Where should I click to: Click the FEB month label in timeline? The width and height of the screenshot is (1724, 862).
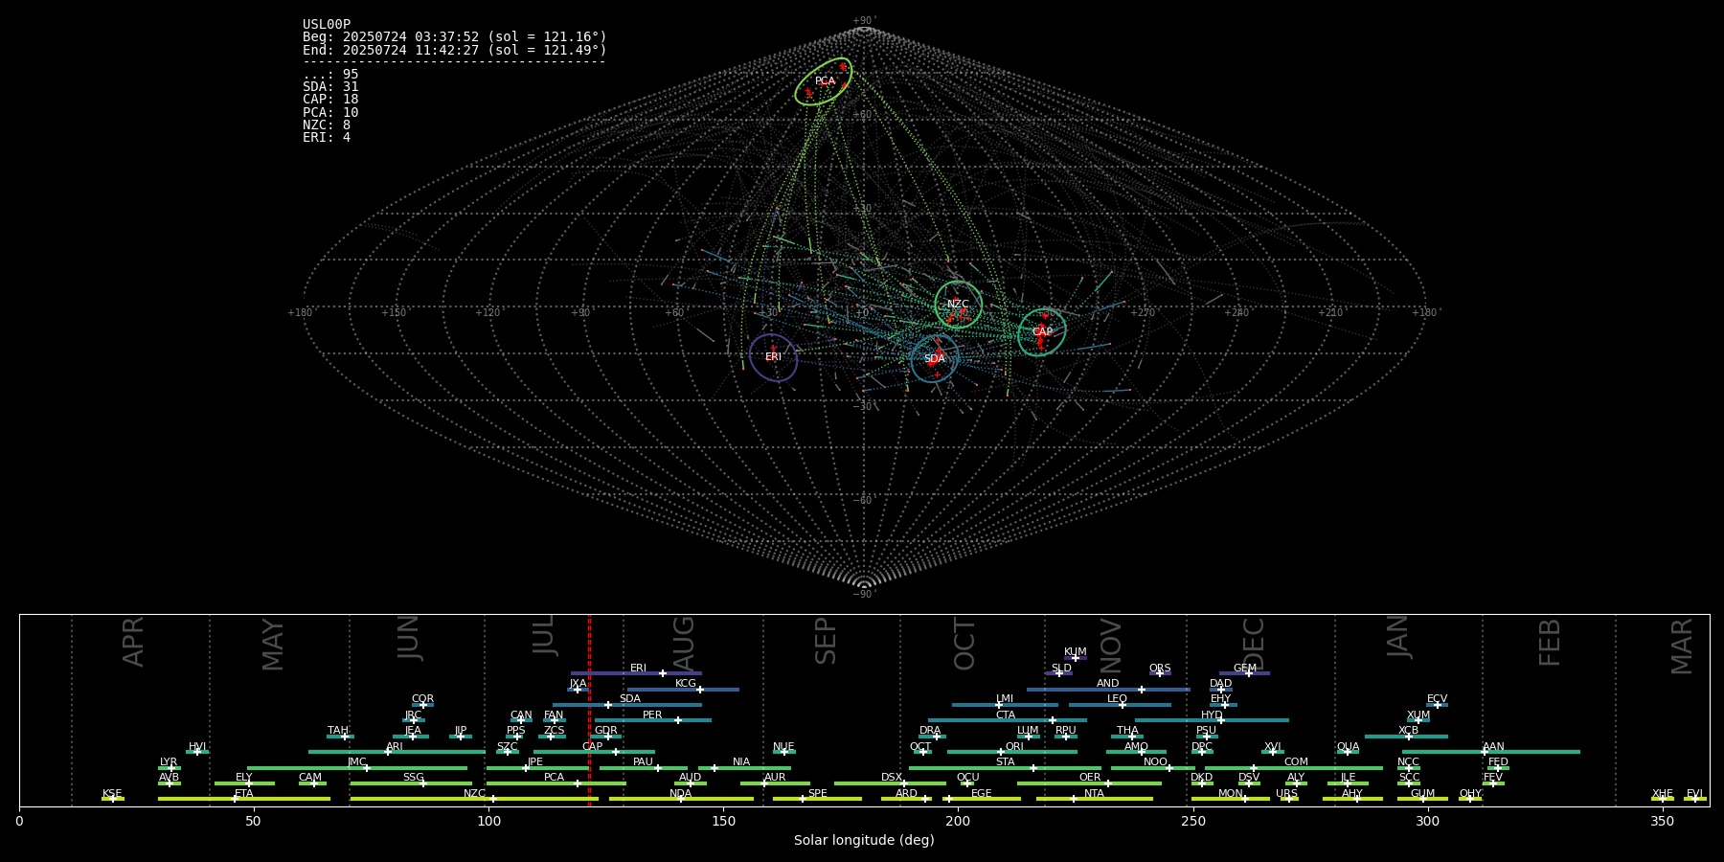click(1550, 642)
